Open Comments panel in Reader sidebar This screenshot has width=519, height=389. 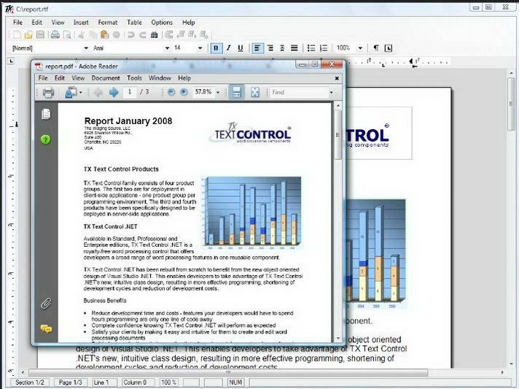point(46,328)
